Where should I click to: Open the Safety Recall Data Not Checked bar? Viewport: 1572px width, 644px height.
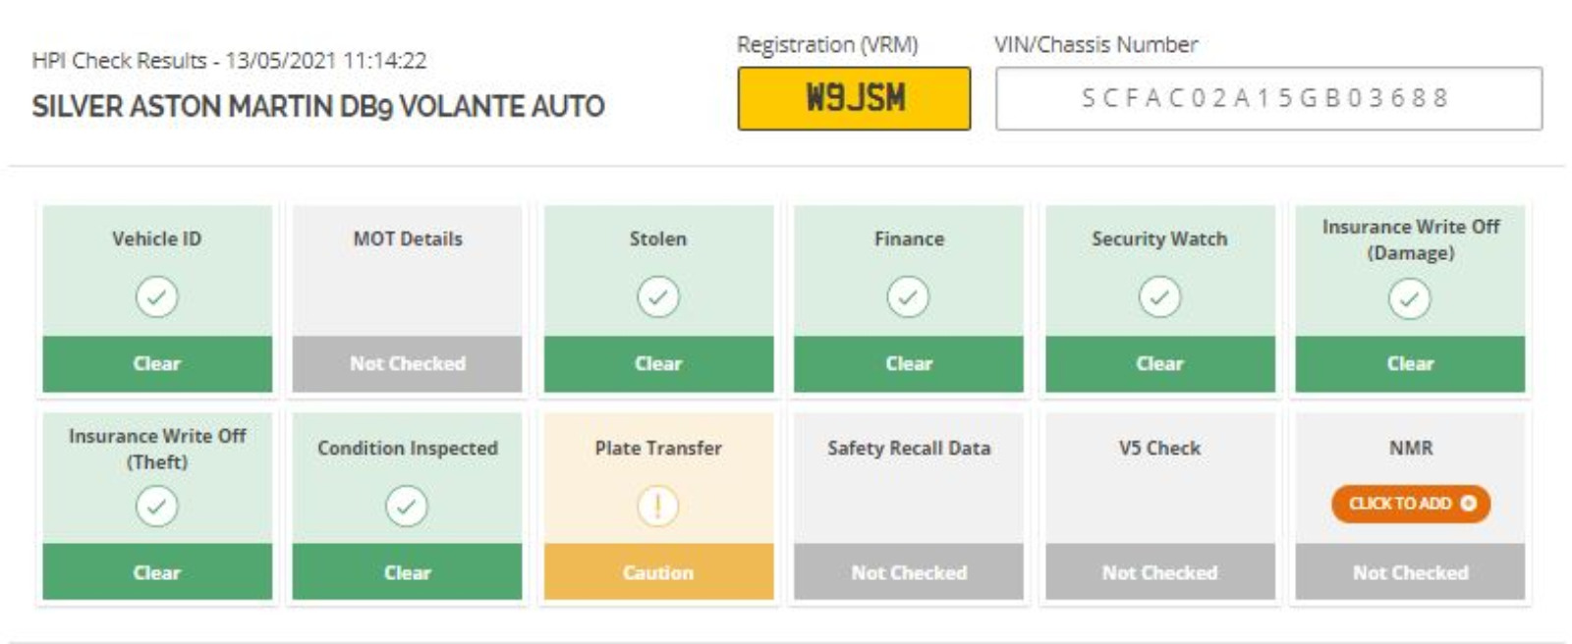909,572
